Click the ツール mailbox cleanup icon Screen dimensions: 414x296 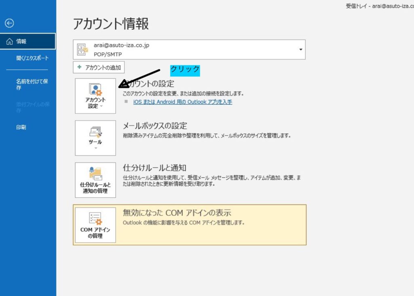95,132
